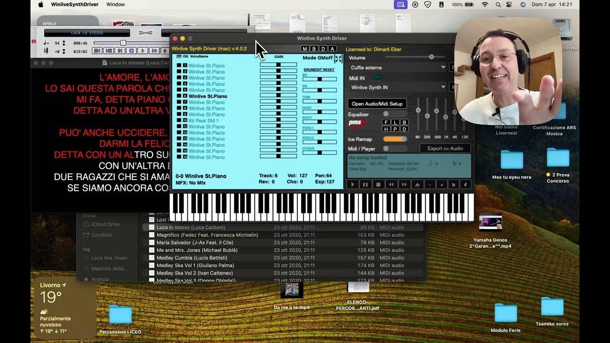The height and width of the screenshot is (343, 610).
Task: Click the eject button in Synth Driver transport
Action: (x=417, y=184)
